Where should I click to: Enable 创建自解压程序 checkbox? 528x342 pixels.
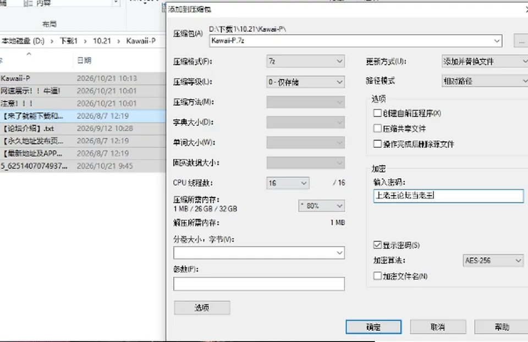click(377, 113)
